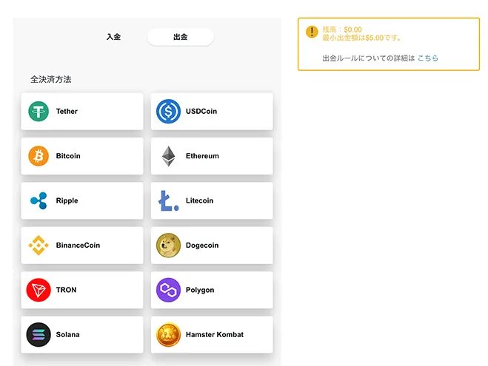Click the blue USDCoin dollar icon

(x=168, y=111)
